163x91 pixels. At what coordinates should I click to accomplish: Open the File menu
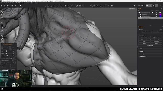pyautogui.click(x=2, y=3)
